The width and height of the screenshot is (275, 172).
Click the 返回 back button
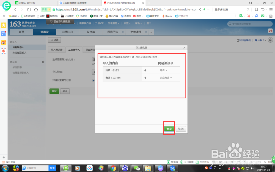pyautogui.click(x=54, y=40)
